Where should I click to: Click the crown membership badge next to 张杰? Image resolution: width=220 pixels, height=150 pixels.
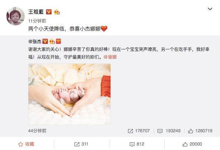pyautogui.click(x=52, y=41)
